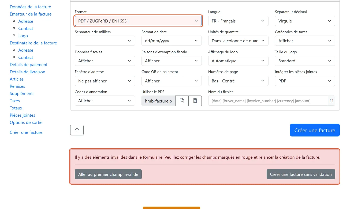Open the Séparateur décimal dropdown
The image size is (343, 209).
coord(305,21)
